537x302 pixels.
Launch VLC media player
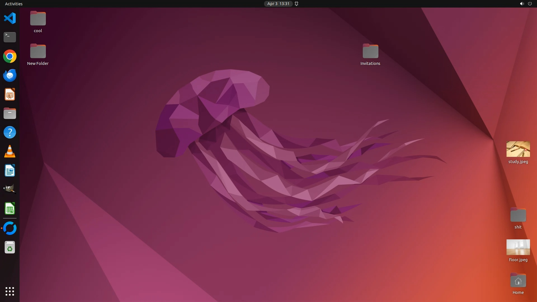10,151
